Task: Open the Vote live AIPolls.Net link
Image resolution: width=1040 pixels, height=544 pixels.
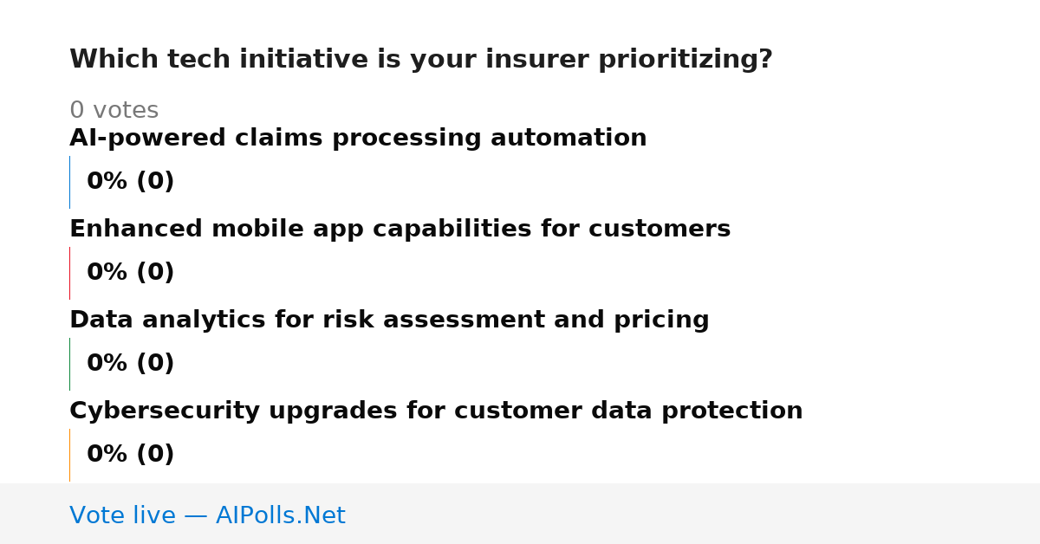Action: click(x=207, y=516)
